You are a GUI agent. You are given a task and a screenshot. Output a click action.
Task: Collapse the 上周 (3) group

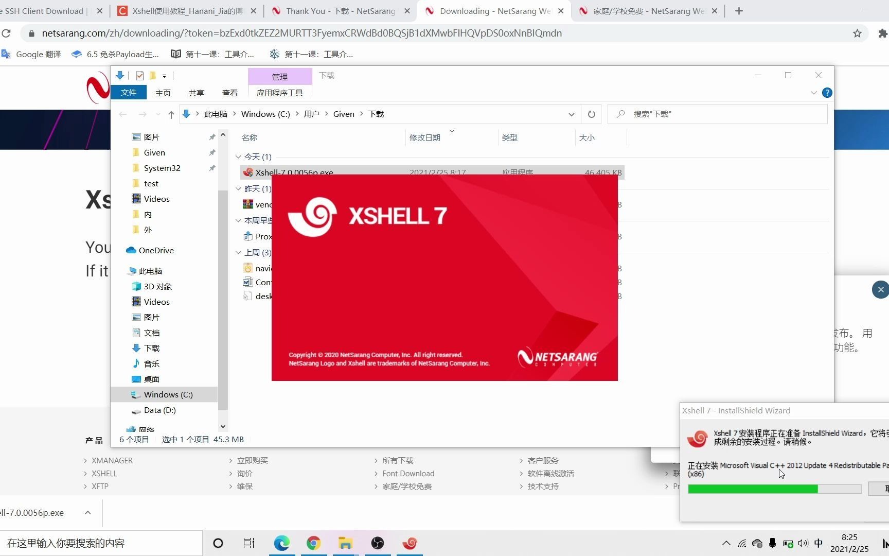tap(238, 252)
